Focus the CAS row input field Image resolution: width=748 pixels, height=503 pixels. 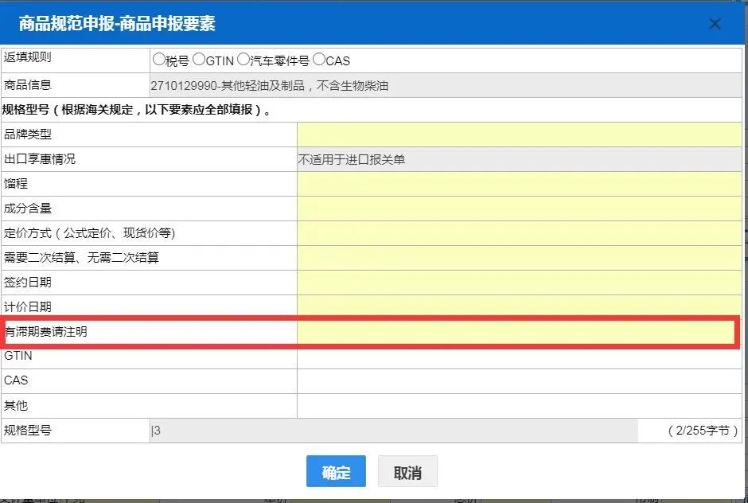tap(519, 381)
